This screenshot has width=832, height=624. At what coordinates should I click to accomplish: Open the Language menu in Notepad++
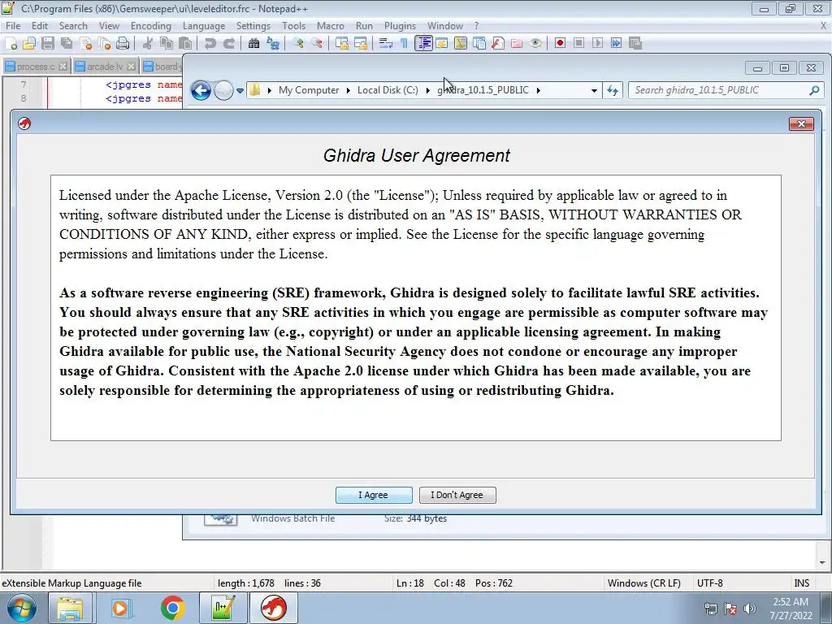pos(204,26)
